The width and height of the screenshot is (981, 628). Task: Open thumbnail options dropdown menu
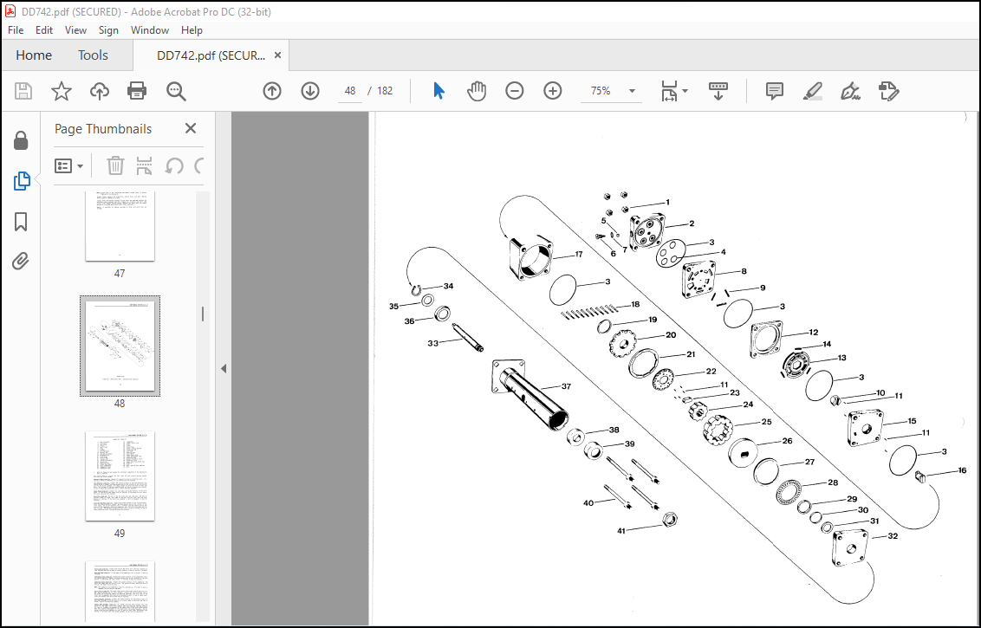click(68, 165)
